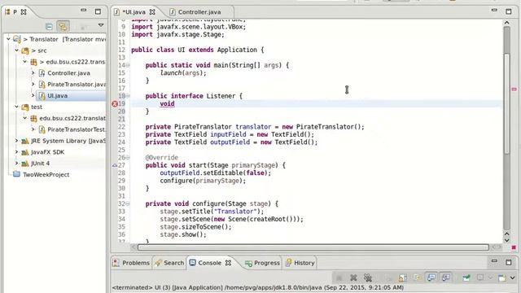Click the Translator project icon

tap(17, 39)
